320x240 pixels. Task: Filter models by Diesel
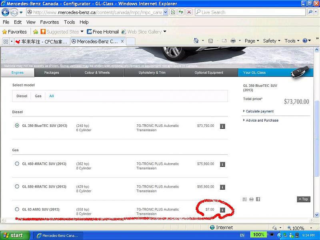pyautogui.click(x=22, y=96)
